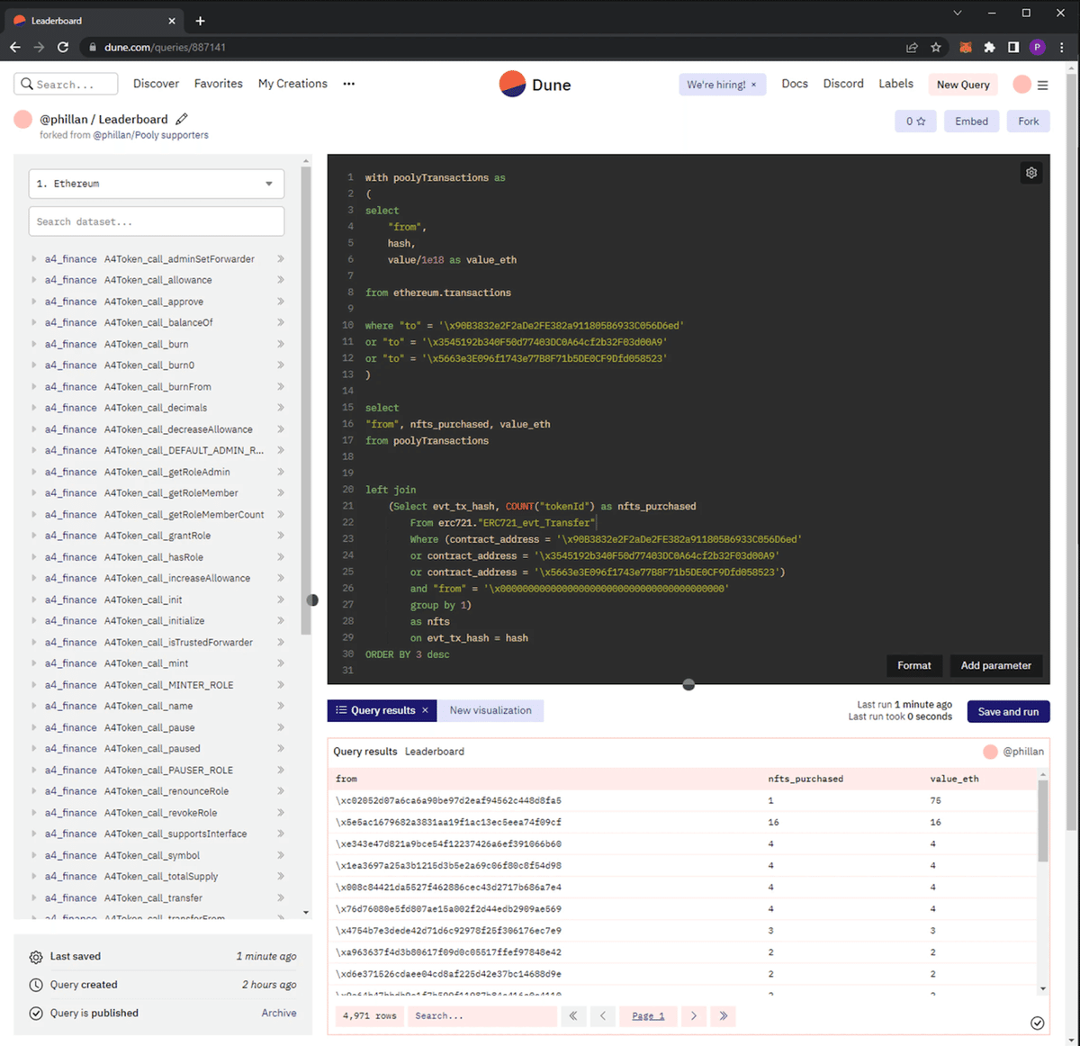Fork this query
Screen dimensions: 1080x1046
coord(1029,122)
